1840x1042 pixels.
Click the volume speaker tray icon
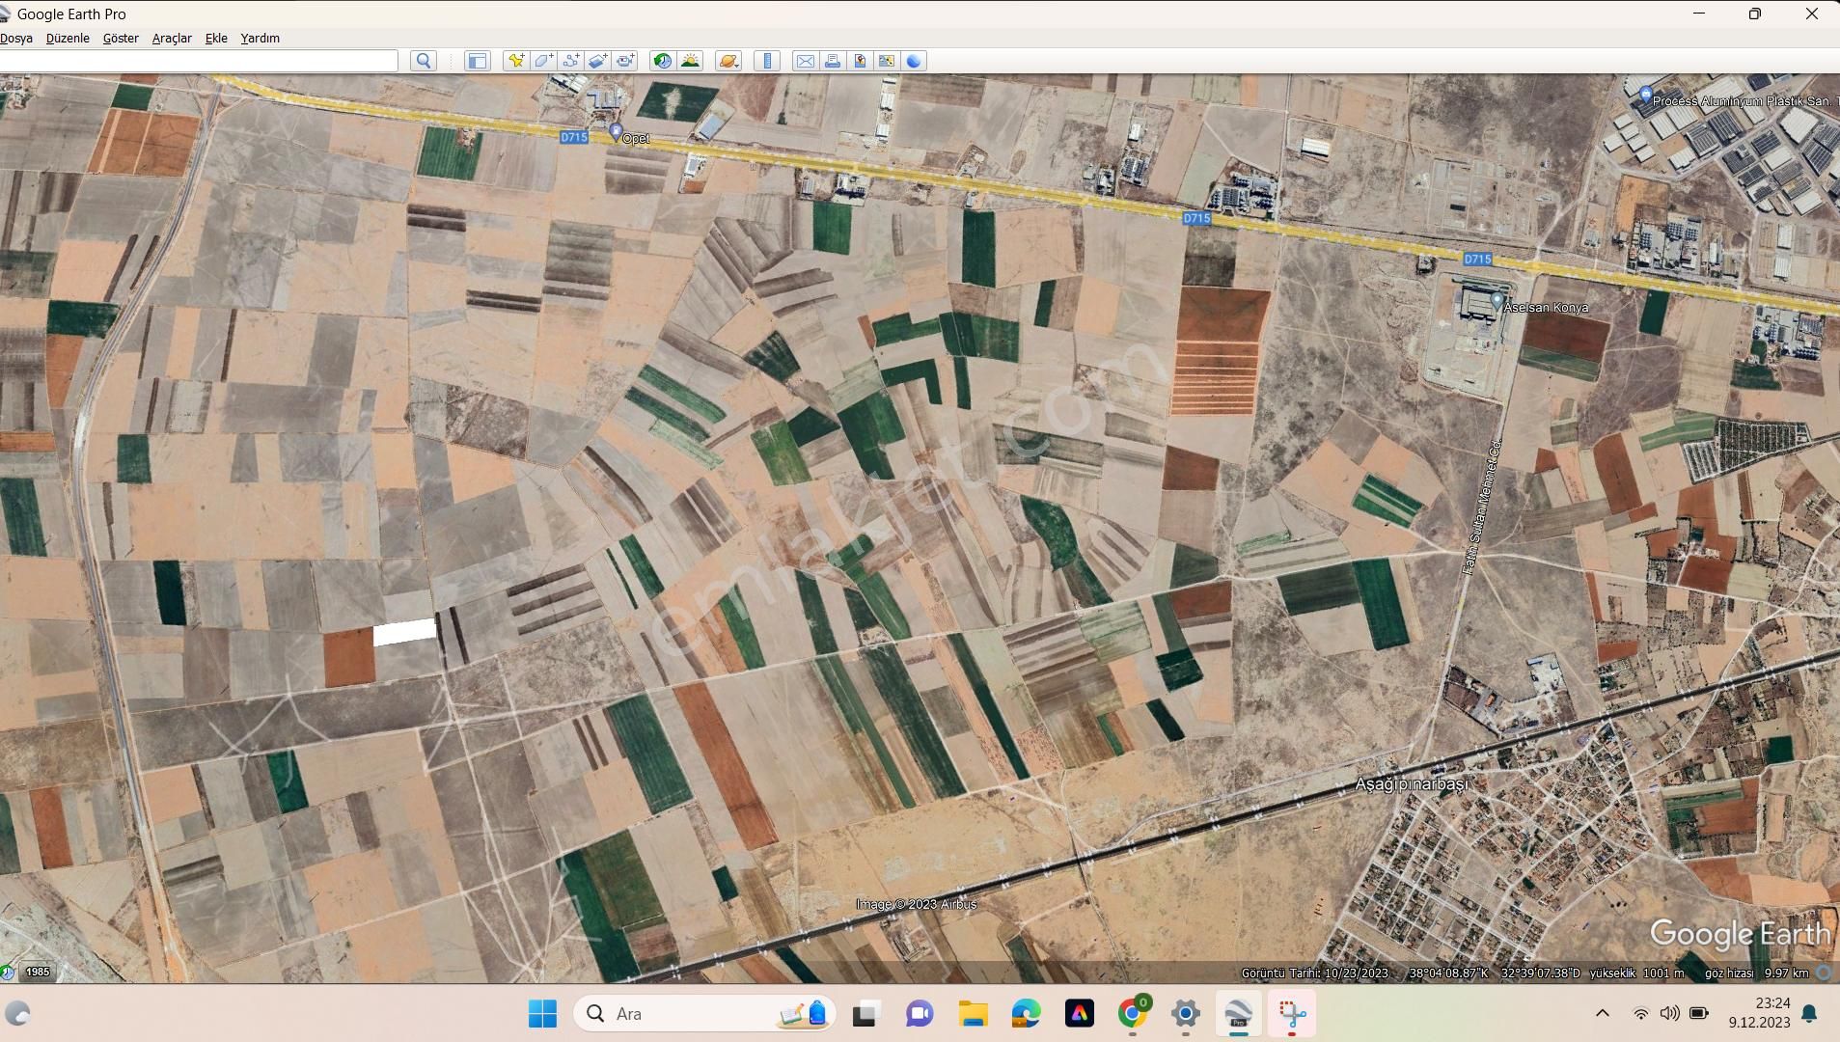(x=1669, y=1013)
